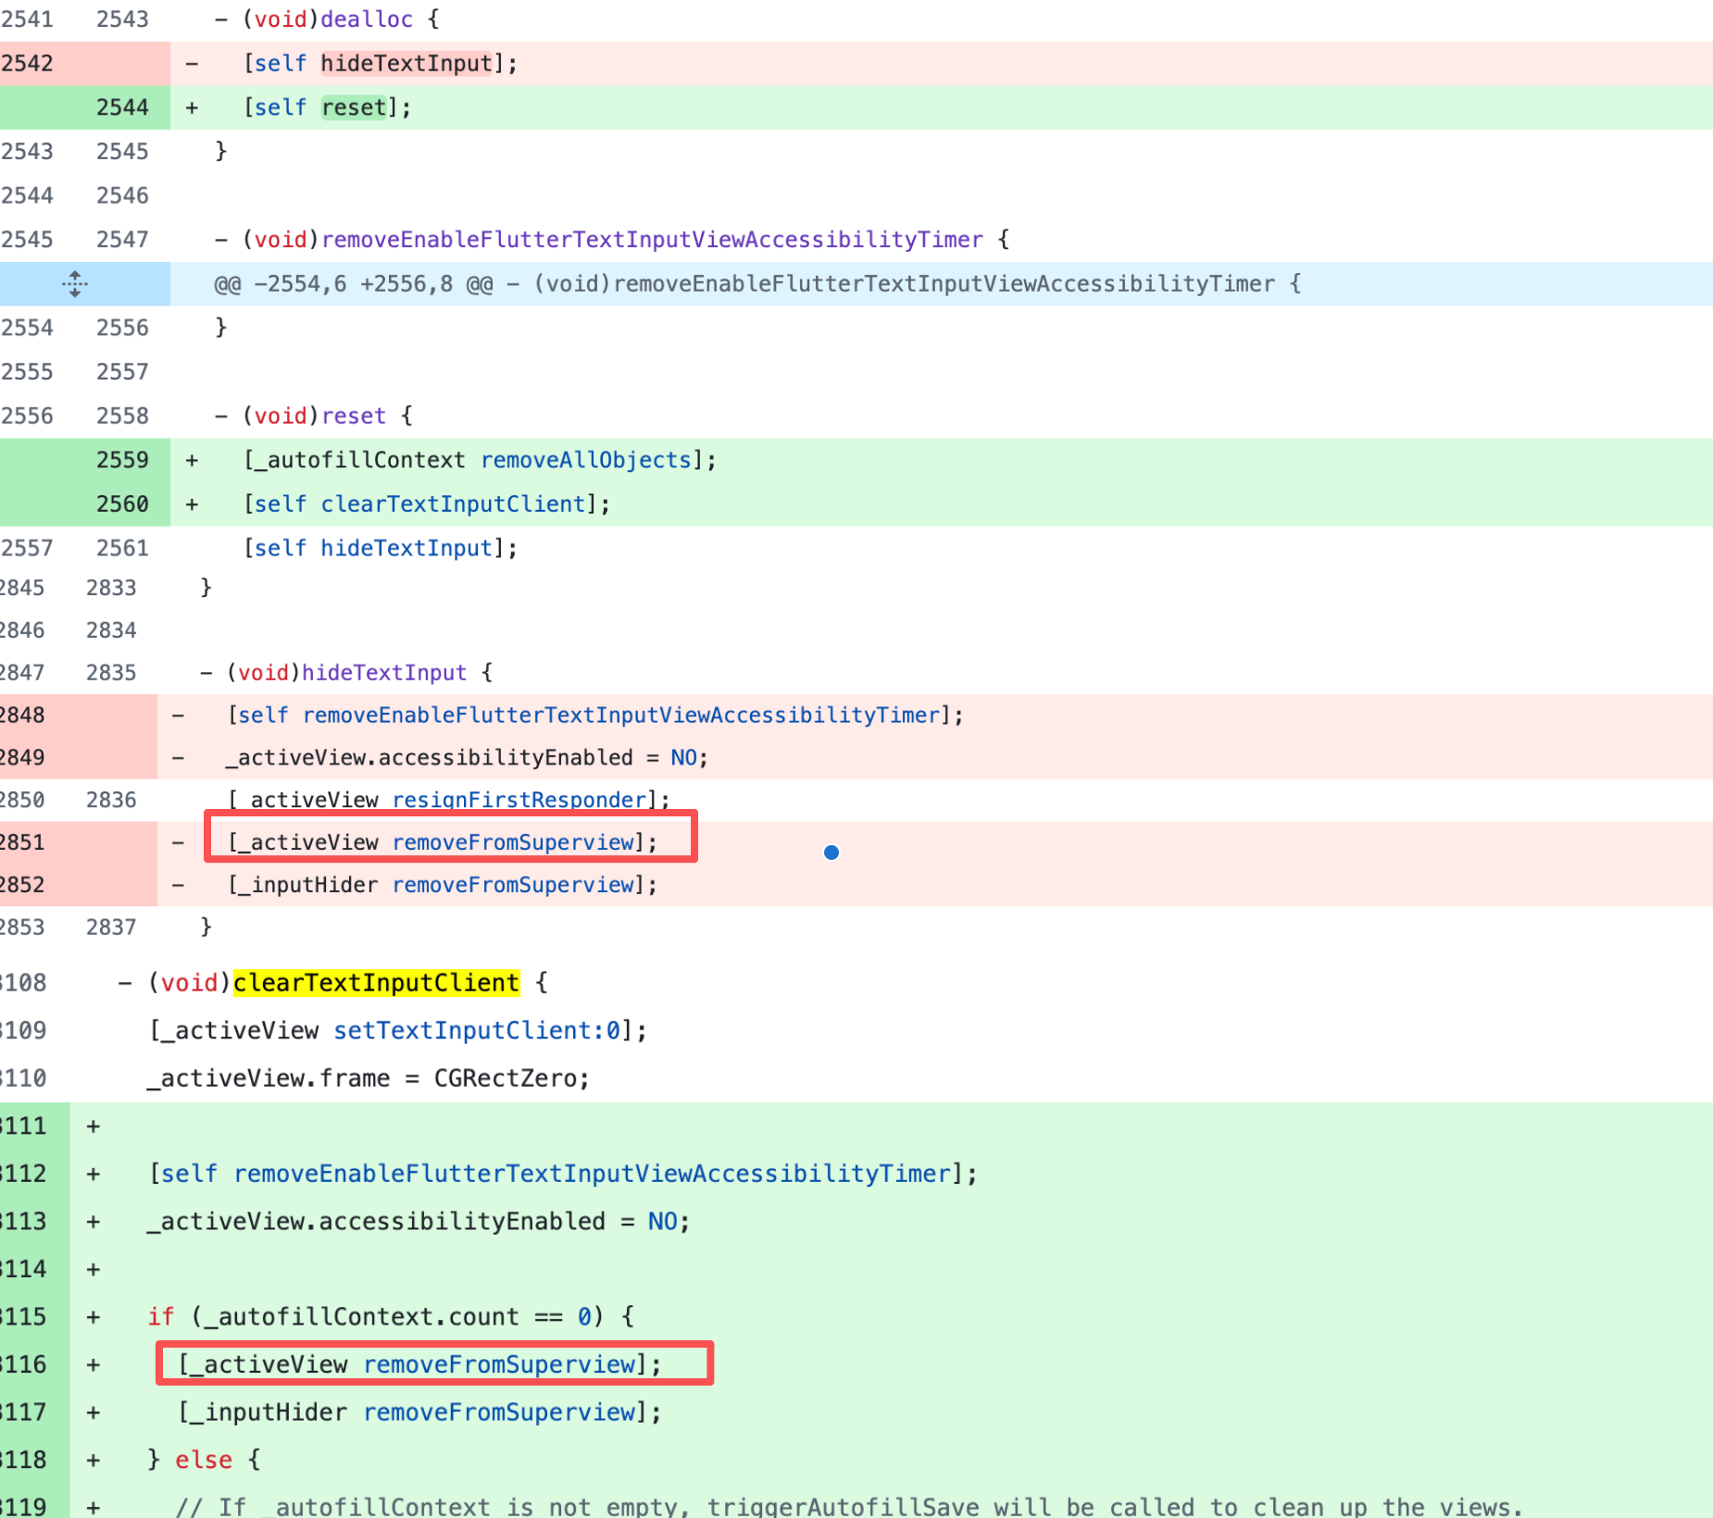Select deleted line number 2542
Viewport: 1713px width, 1518px height.
point(28,64)
